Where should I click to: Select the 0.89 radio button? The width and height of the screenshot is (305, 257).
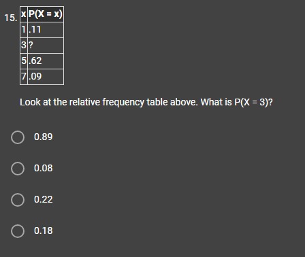click(x=18, y=137)
